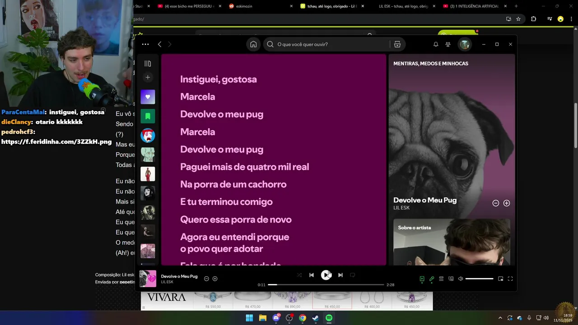Add song via plus in Now Playing panel
This screenshot has height=325, width=578.
point(507,203)
